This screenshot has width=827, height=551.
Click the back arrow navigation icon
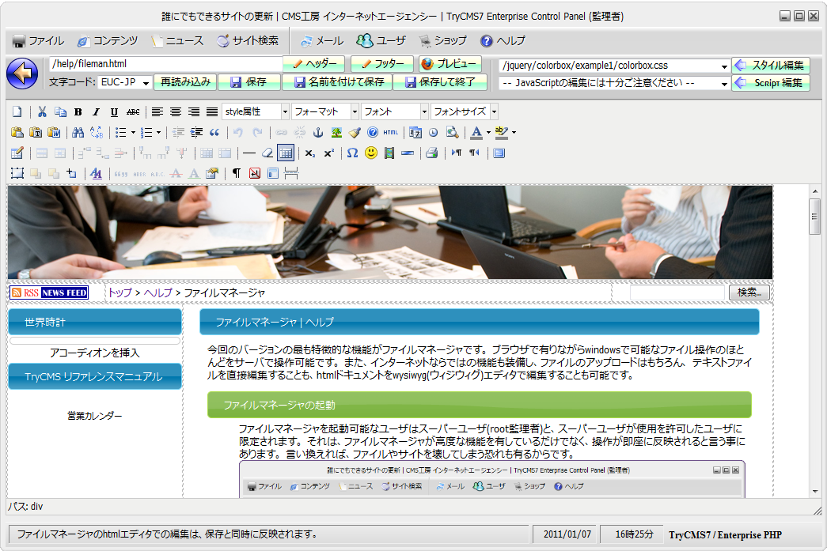pos(22,74)
